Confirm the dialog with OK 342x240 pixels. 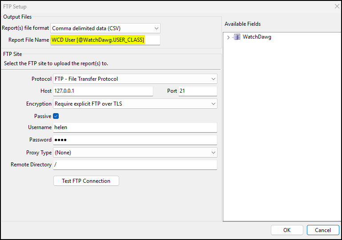tap(287, 230)
